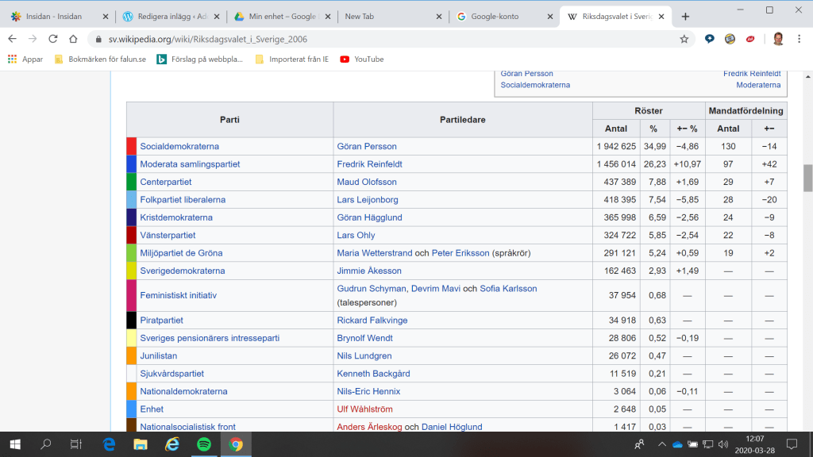813x457 pixels.
Task: Open the Chrome three-dot menu
Action: (800, 39)
